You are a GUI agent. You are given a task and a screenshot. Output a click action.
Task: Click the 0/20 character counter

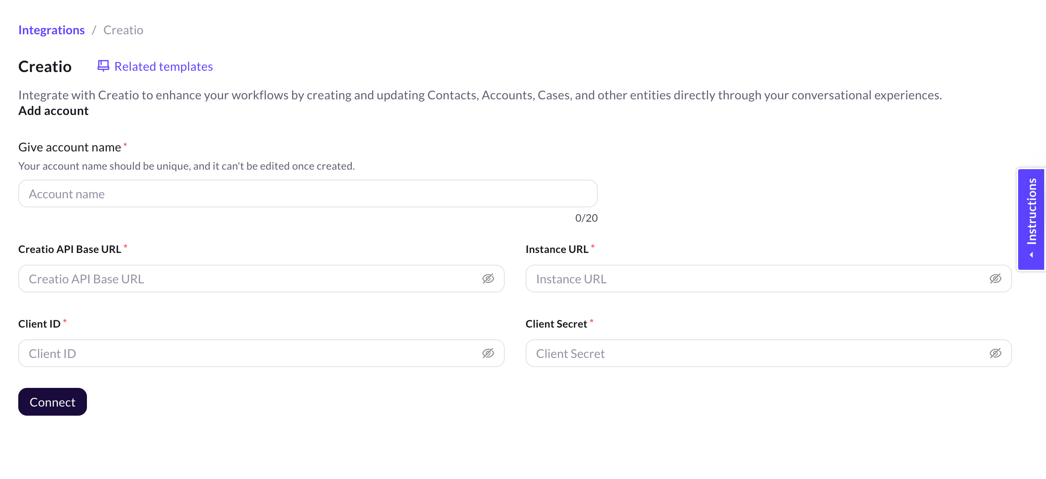(586, 218)
